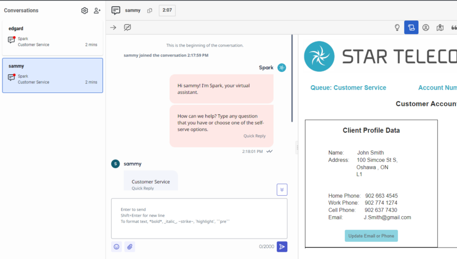Click the Spark sender name label

[x=266, y=67]
